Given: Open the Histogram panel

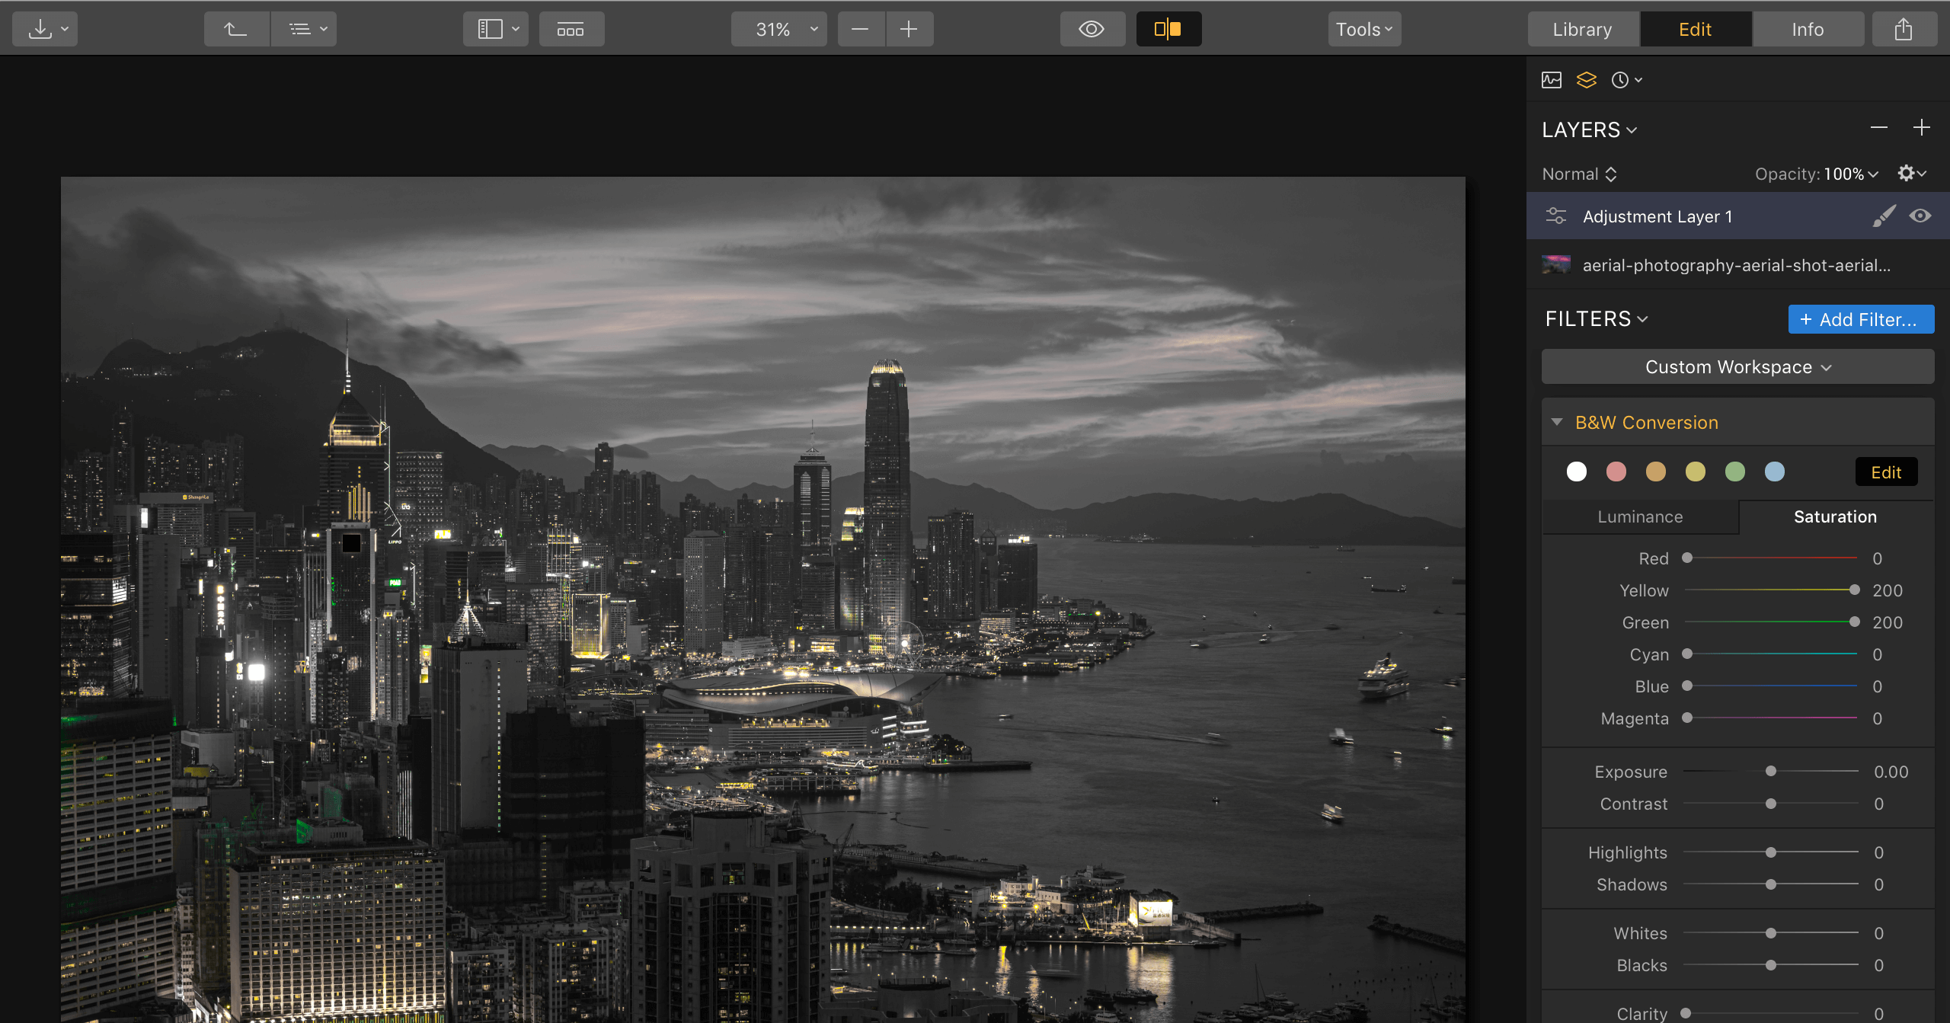Looking at the screenshot, I should pos(1551,79).
